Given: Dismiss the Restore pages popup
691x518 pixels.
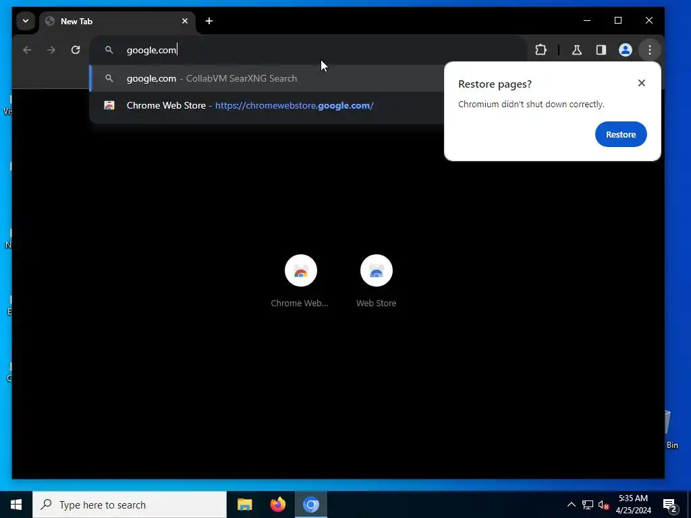Looking at the screenshot, I should click(x=642, y=83).
